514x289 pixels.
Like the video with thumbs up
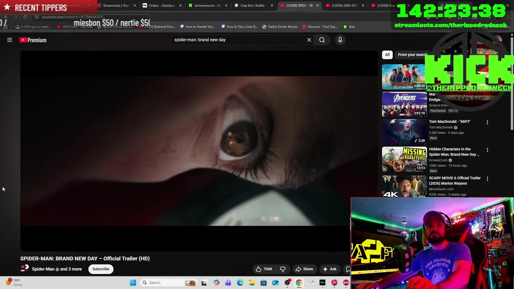click(264, 269)
